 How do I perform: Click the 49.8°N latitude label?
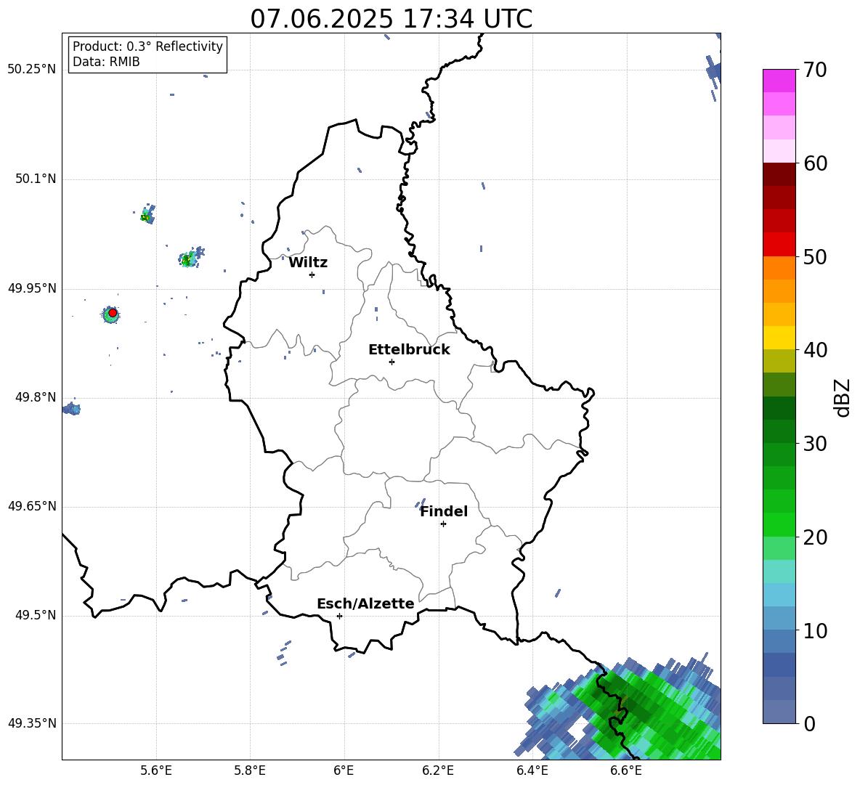(x=36, y=397)
